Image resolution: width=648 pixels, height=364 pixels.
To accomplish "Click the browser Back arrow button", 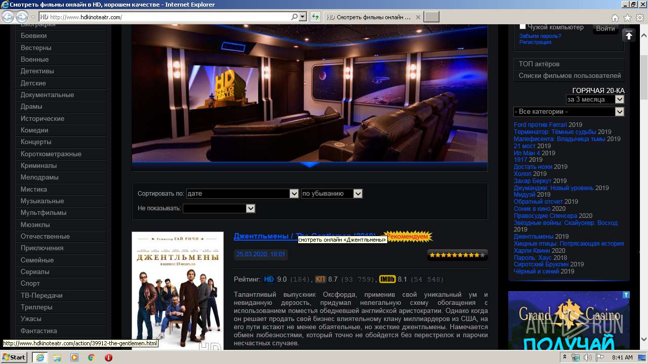I will click(x=8, y=17).
